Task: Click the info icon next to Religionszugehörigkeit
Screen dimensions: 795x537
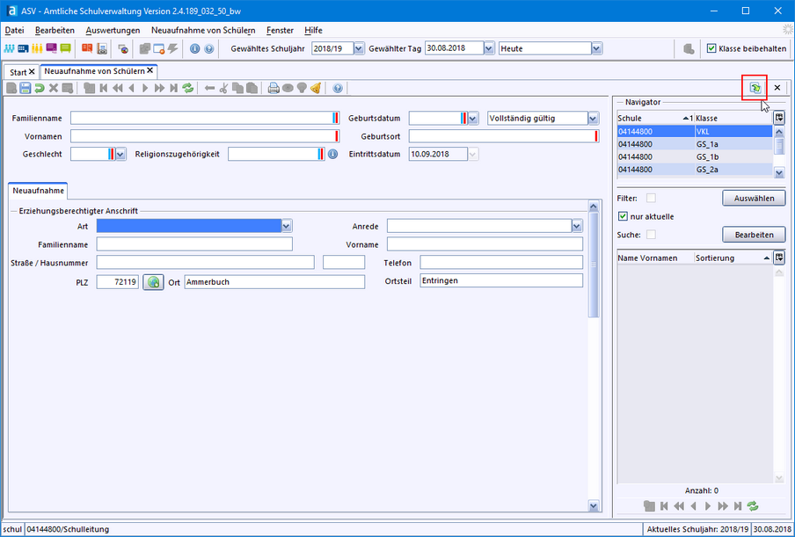Action: tap(332, 154)
